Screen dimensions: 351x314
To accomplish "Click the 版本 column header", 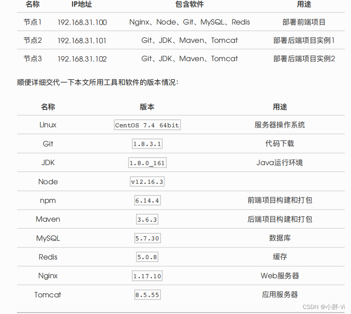I will pyautogui.click(x=147, y=107).
